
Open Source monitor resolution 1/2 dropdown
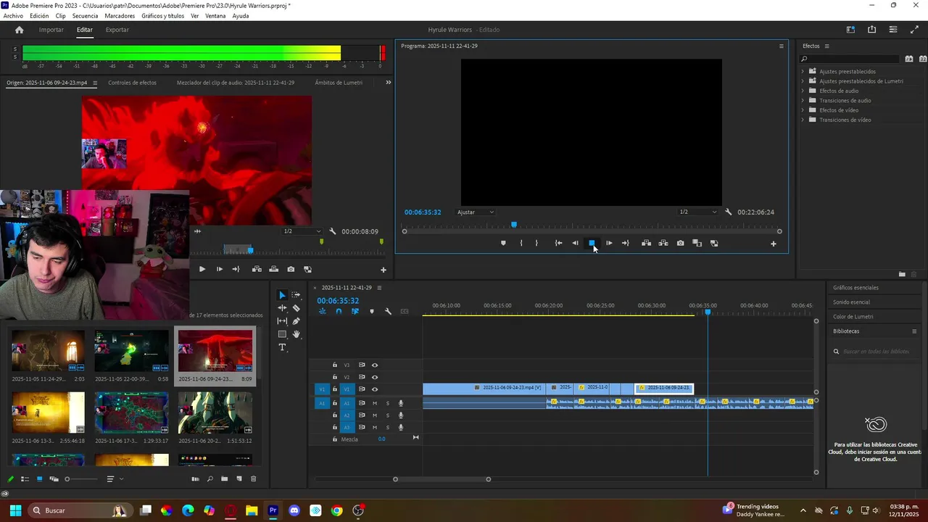click(x=301, y=231)
